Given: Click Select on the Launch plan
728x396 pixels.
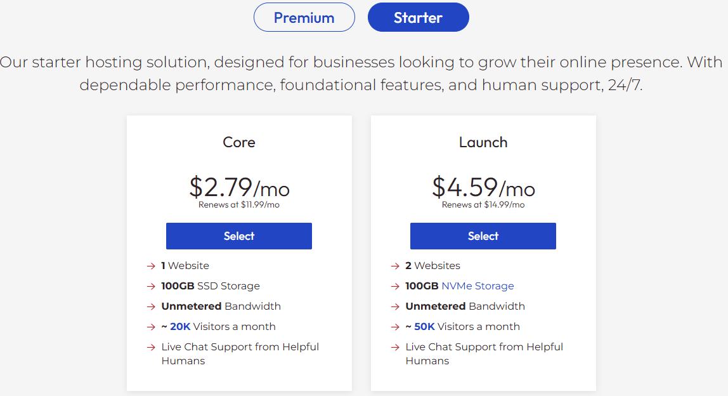Looking at the screenshot, I should 483,235.
